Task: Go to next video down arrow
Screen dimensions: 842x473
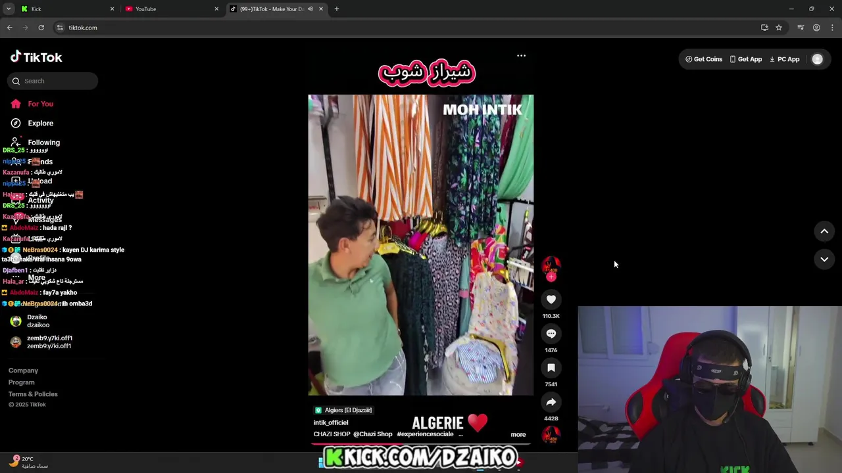Action: click(824, 259)
